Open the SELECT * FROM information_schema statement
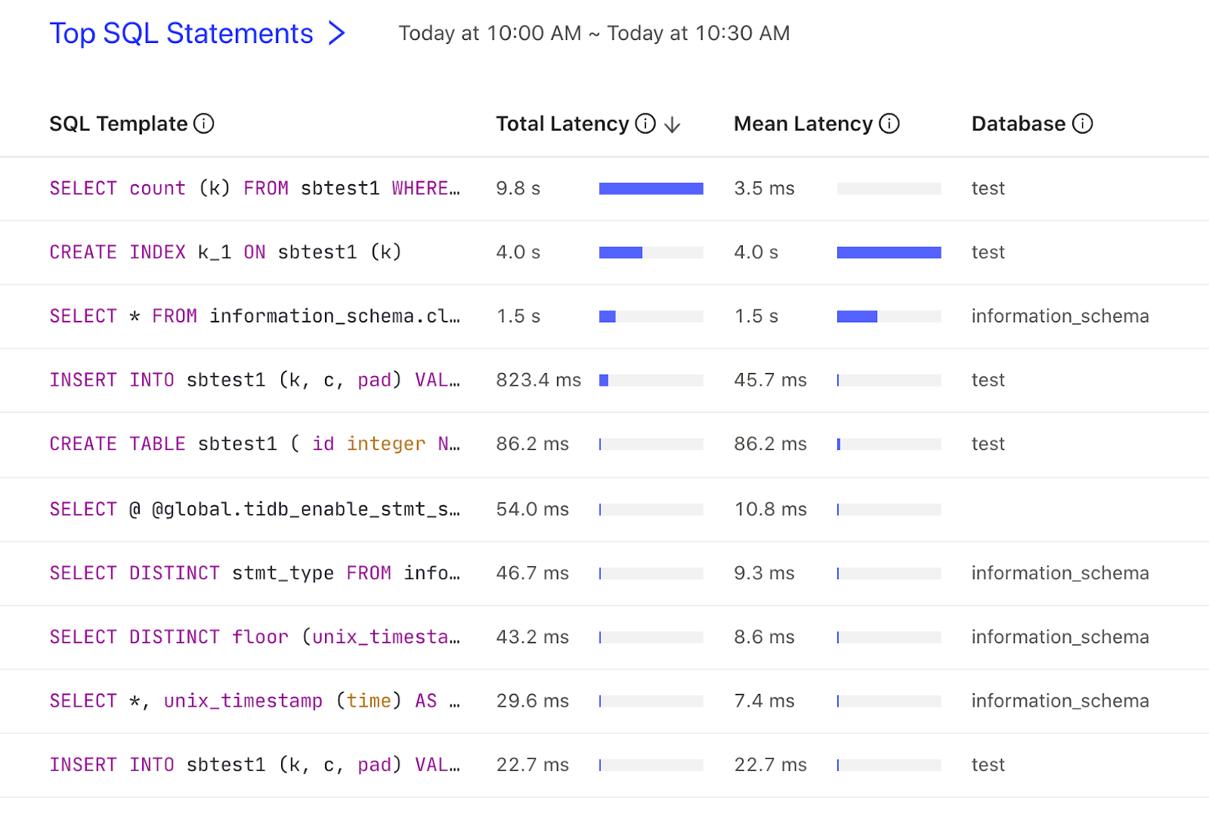The height and width of the screenshot is (832, 1209). click(254, 316)
